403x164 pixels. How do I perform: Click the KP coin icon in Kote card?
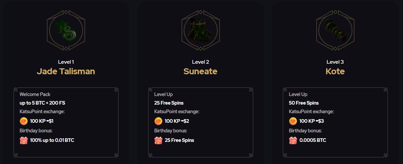(293, 121)
